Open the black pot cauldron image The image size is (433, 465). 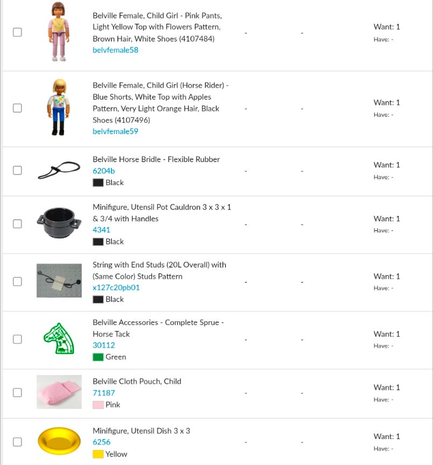[x=59, y=224]
